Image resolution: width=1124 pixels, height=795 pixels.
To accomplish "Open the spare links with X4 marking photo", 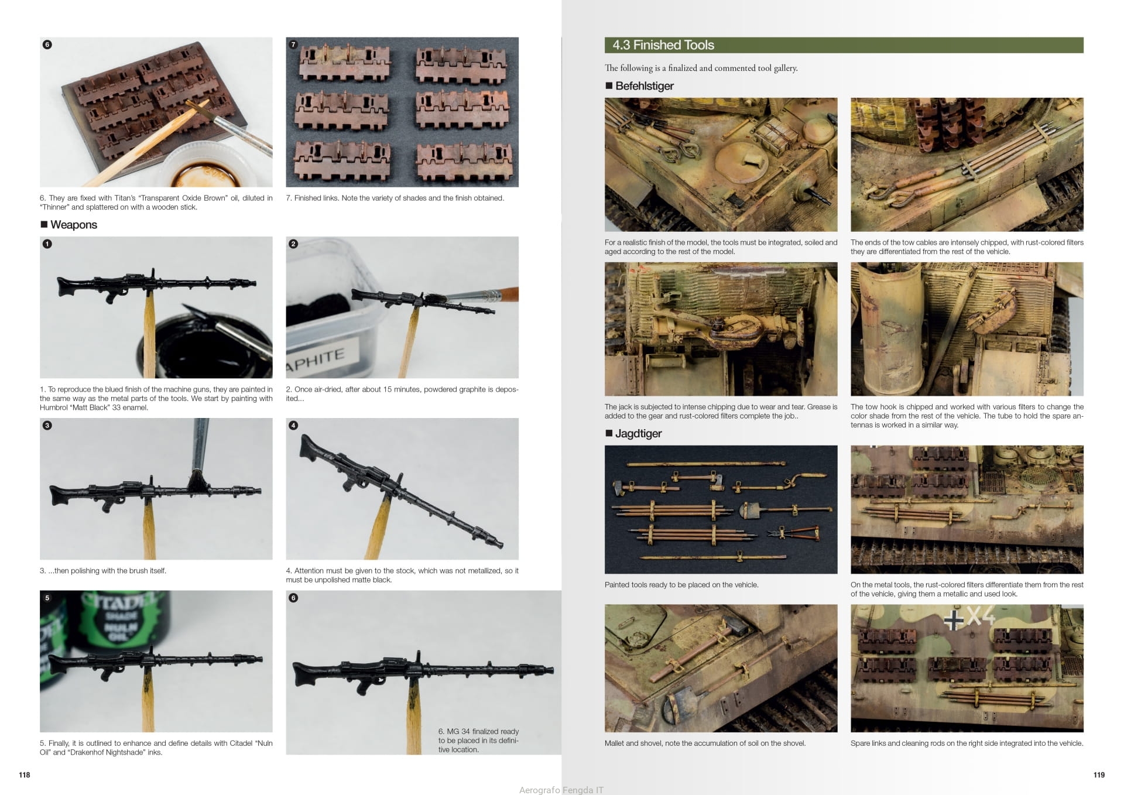I will [x=967, y=668].
